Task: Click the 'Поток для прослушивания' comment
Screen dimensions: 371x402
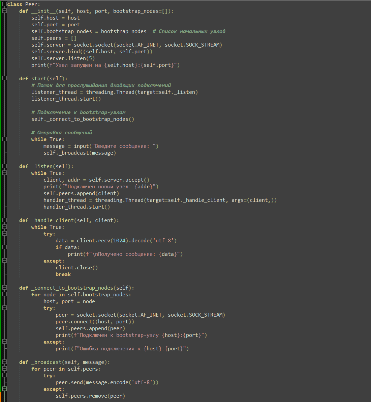Action: [x=101, y=85]
